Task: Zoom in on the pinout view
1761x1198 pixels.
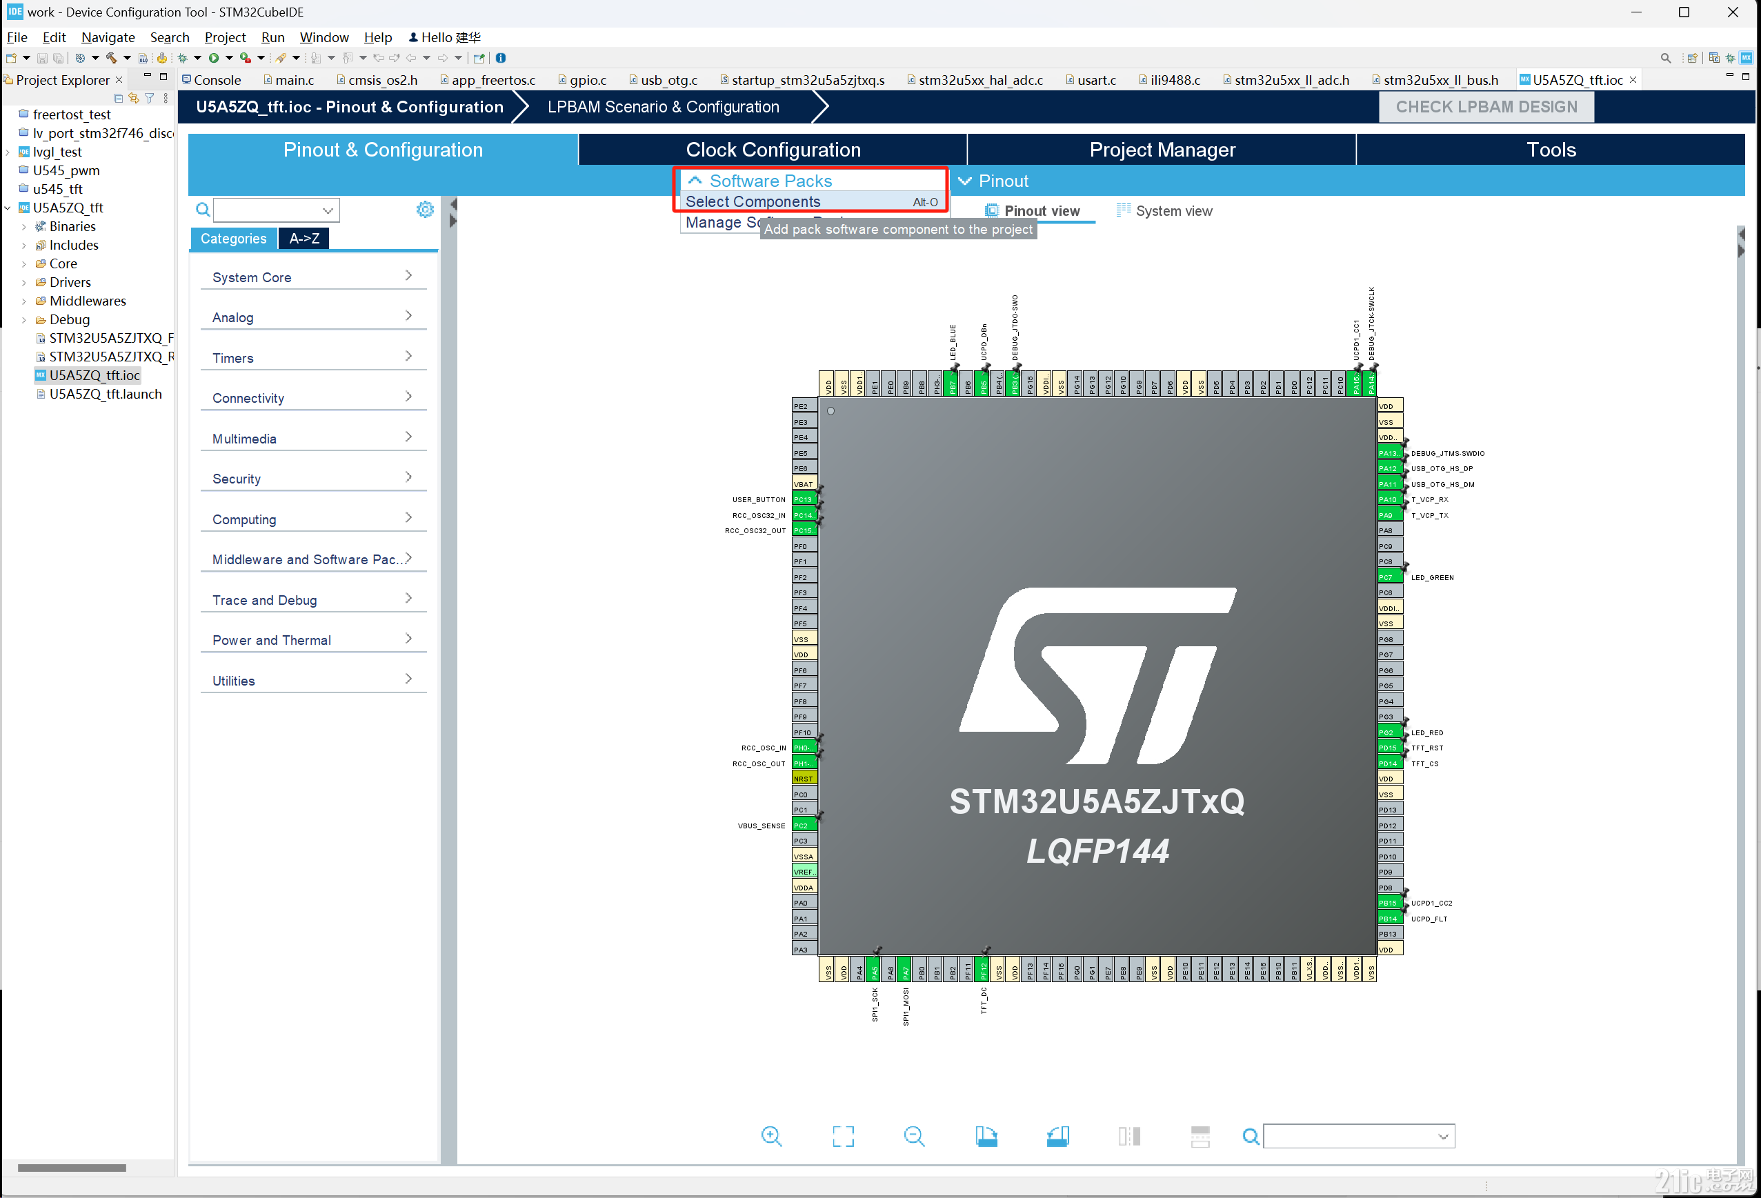Action: coord(771,1136)
